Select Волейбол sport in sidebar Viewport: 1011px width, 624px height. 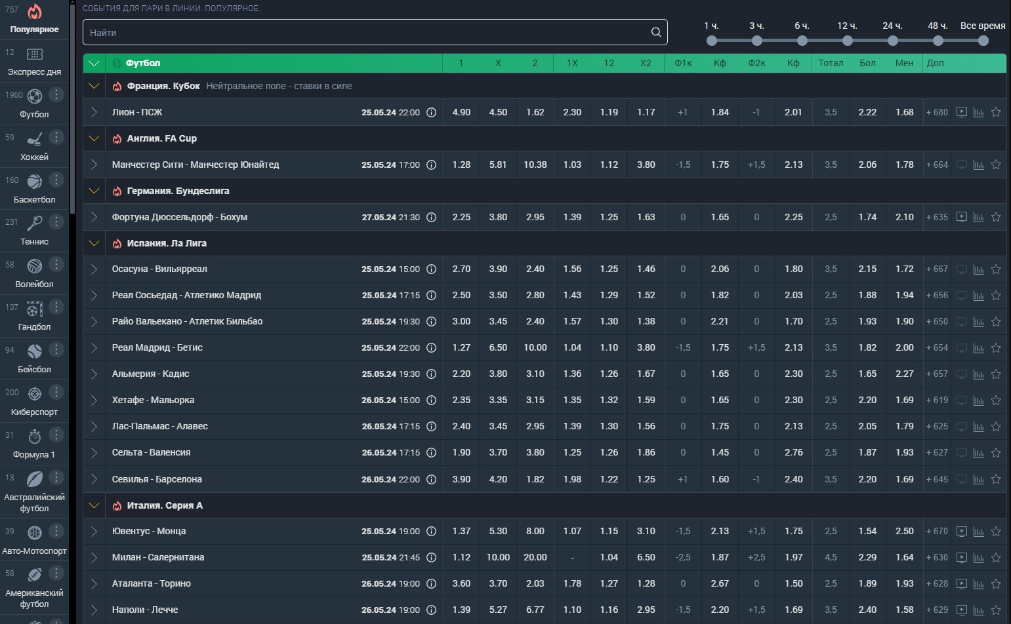point(34,273)
